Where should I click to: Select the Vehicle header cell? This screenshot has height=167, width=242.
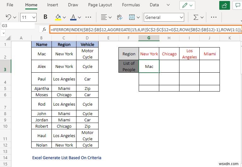click(x=88, y=44)
